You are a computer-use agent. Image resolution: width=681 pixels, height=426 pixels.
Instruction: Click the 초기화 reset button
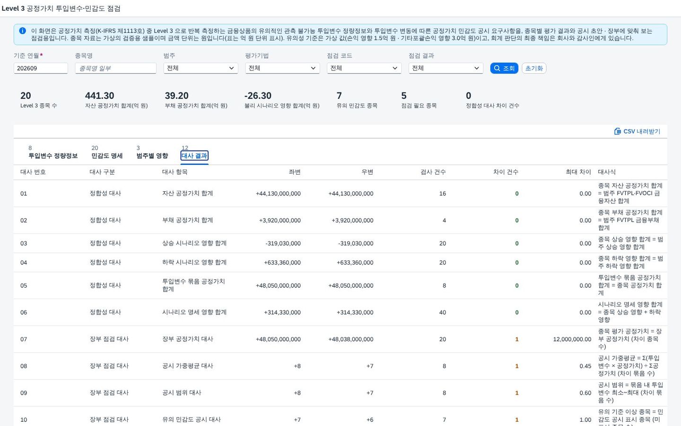point(534,68)
